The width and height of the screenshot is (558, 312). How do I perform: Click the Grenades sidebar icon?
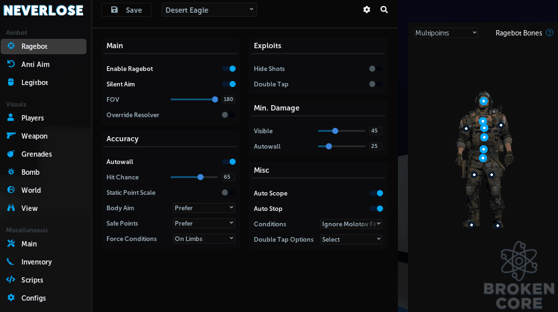pyautogui.click(x=11, y=154)
